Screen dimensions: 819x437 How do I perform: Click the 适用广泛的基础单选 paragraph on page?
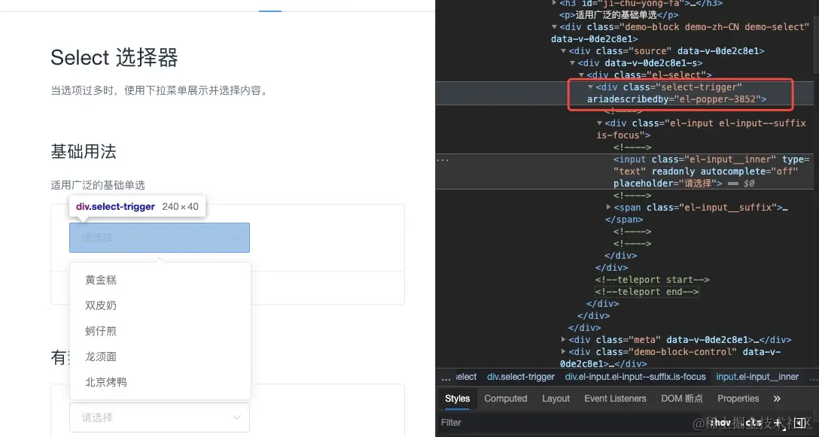(98, 185)
